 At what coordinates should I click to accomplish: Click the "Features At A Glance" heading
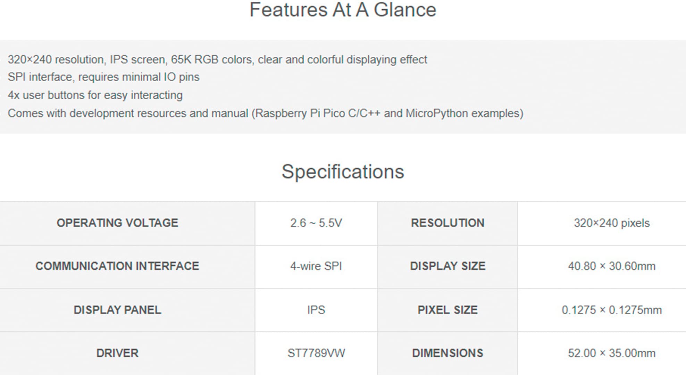click(x=343, y=10)
